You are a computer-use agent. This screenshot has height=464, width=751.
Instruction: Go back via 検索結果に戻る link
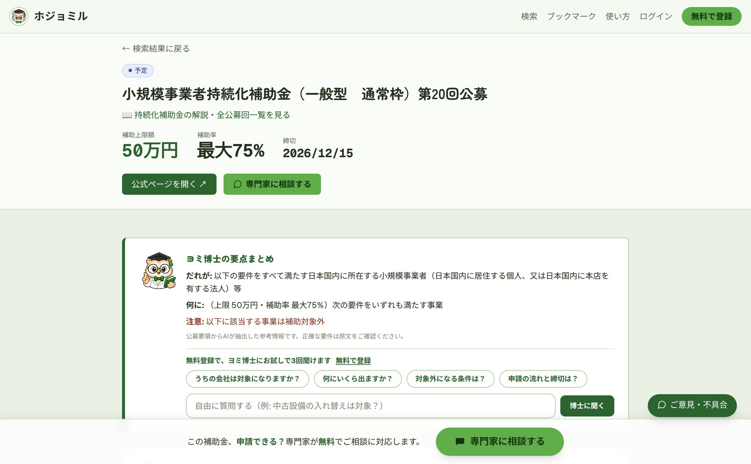156,49
